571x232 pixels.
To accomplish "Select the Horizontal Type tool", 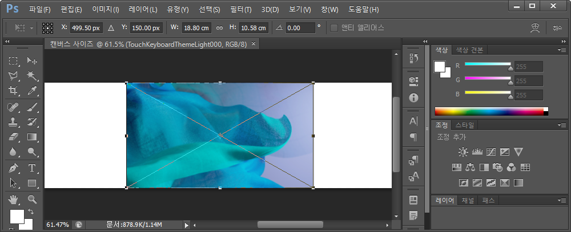I will [32, 168].
